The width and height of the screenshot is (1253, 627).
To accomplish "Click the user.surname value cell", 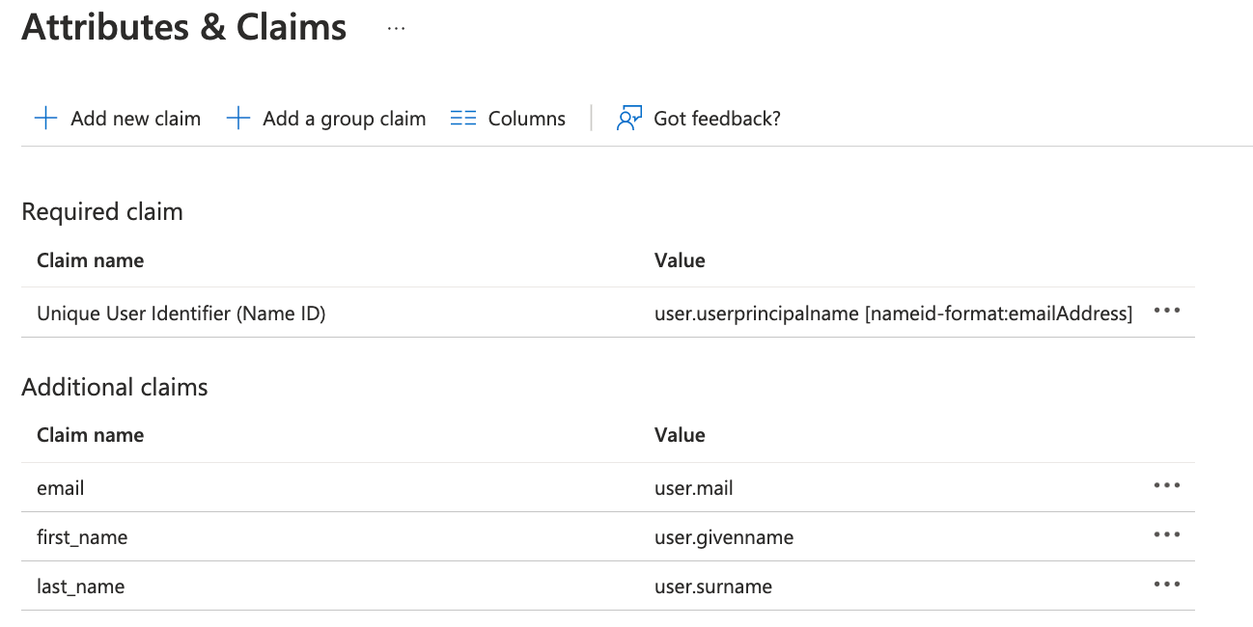I will pos(712,586).
